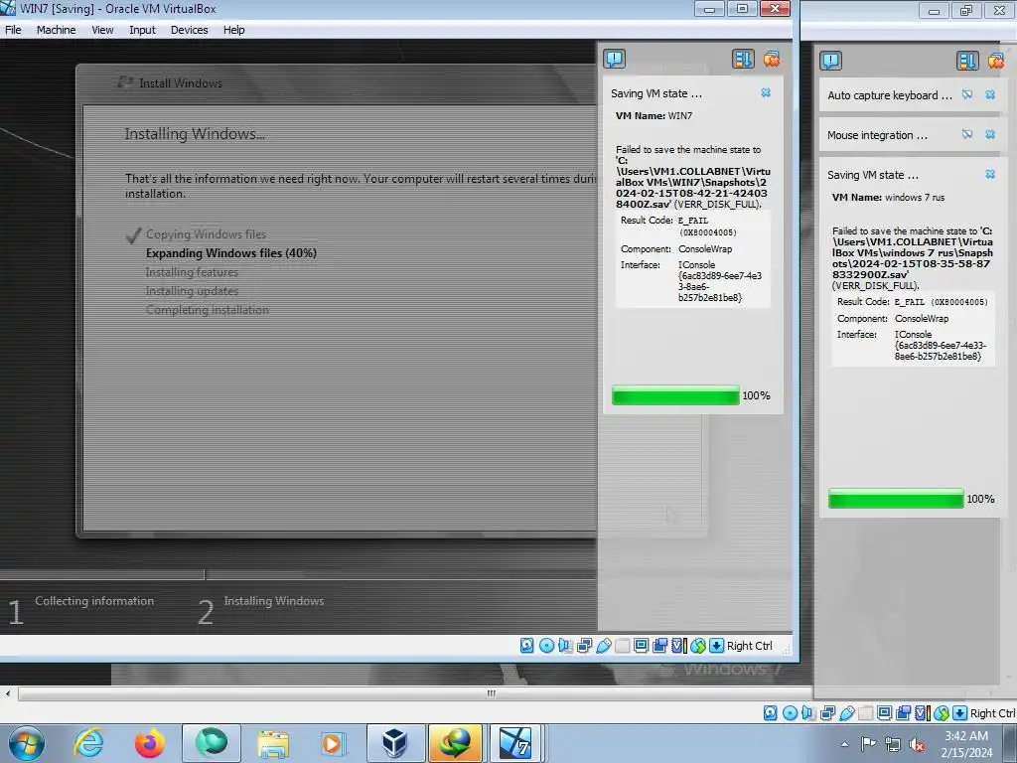Click shared folders indicator in windows 7 rus status bar
The image size is (1017, 763).
pos(865,713)
